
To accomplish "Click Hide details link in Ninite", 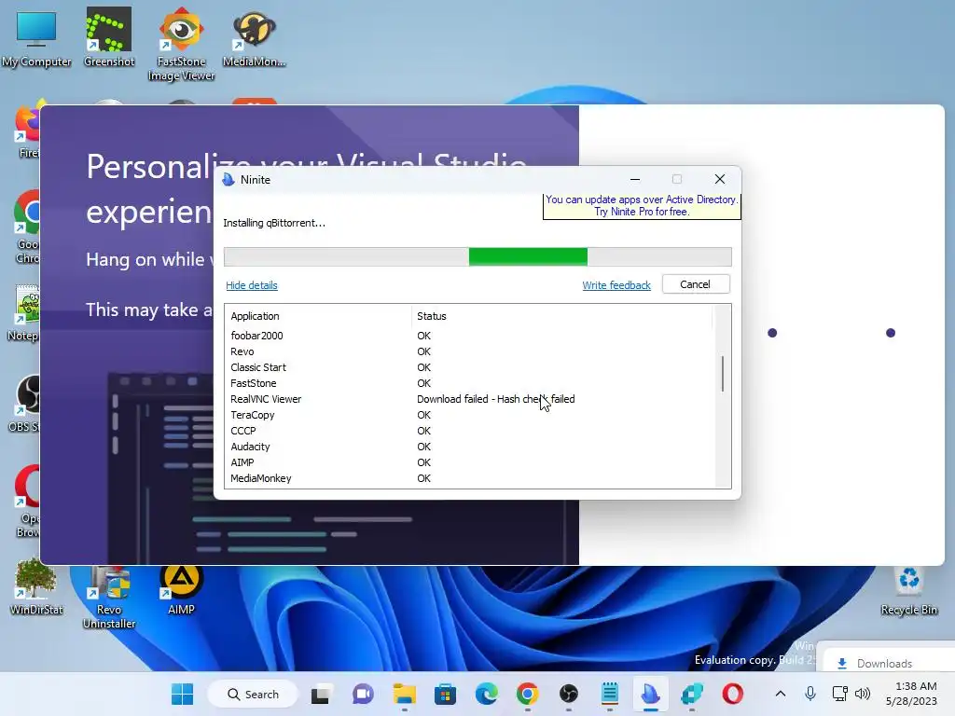I will pos(252,285).
